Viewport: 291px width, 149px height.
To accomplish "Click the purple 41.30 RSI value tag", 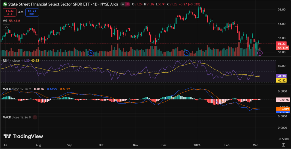I will click(282, 76).
